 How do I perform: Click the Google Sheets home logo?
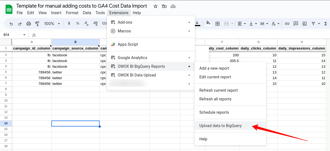9,9
